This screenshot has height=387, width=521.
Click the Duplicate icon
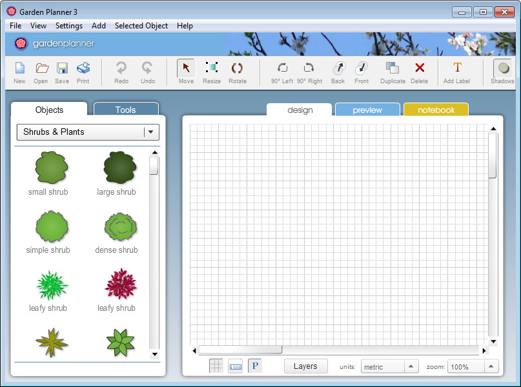click(x=393, y=68)
